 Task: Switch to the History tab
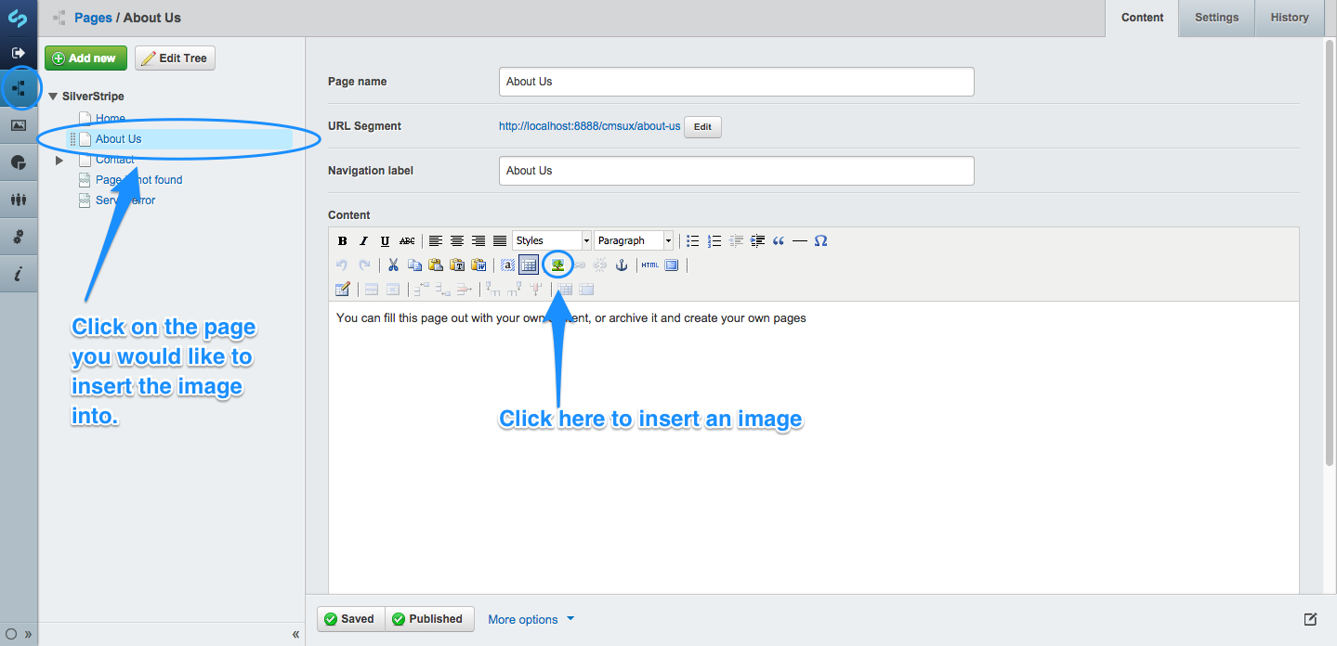[1289, 18]
